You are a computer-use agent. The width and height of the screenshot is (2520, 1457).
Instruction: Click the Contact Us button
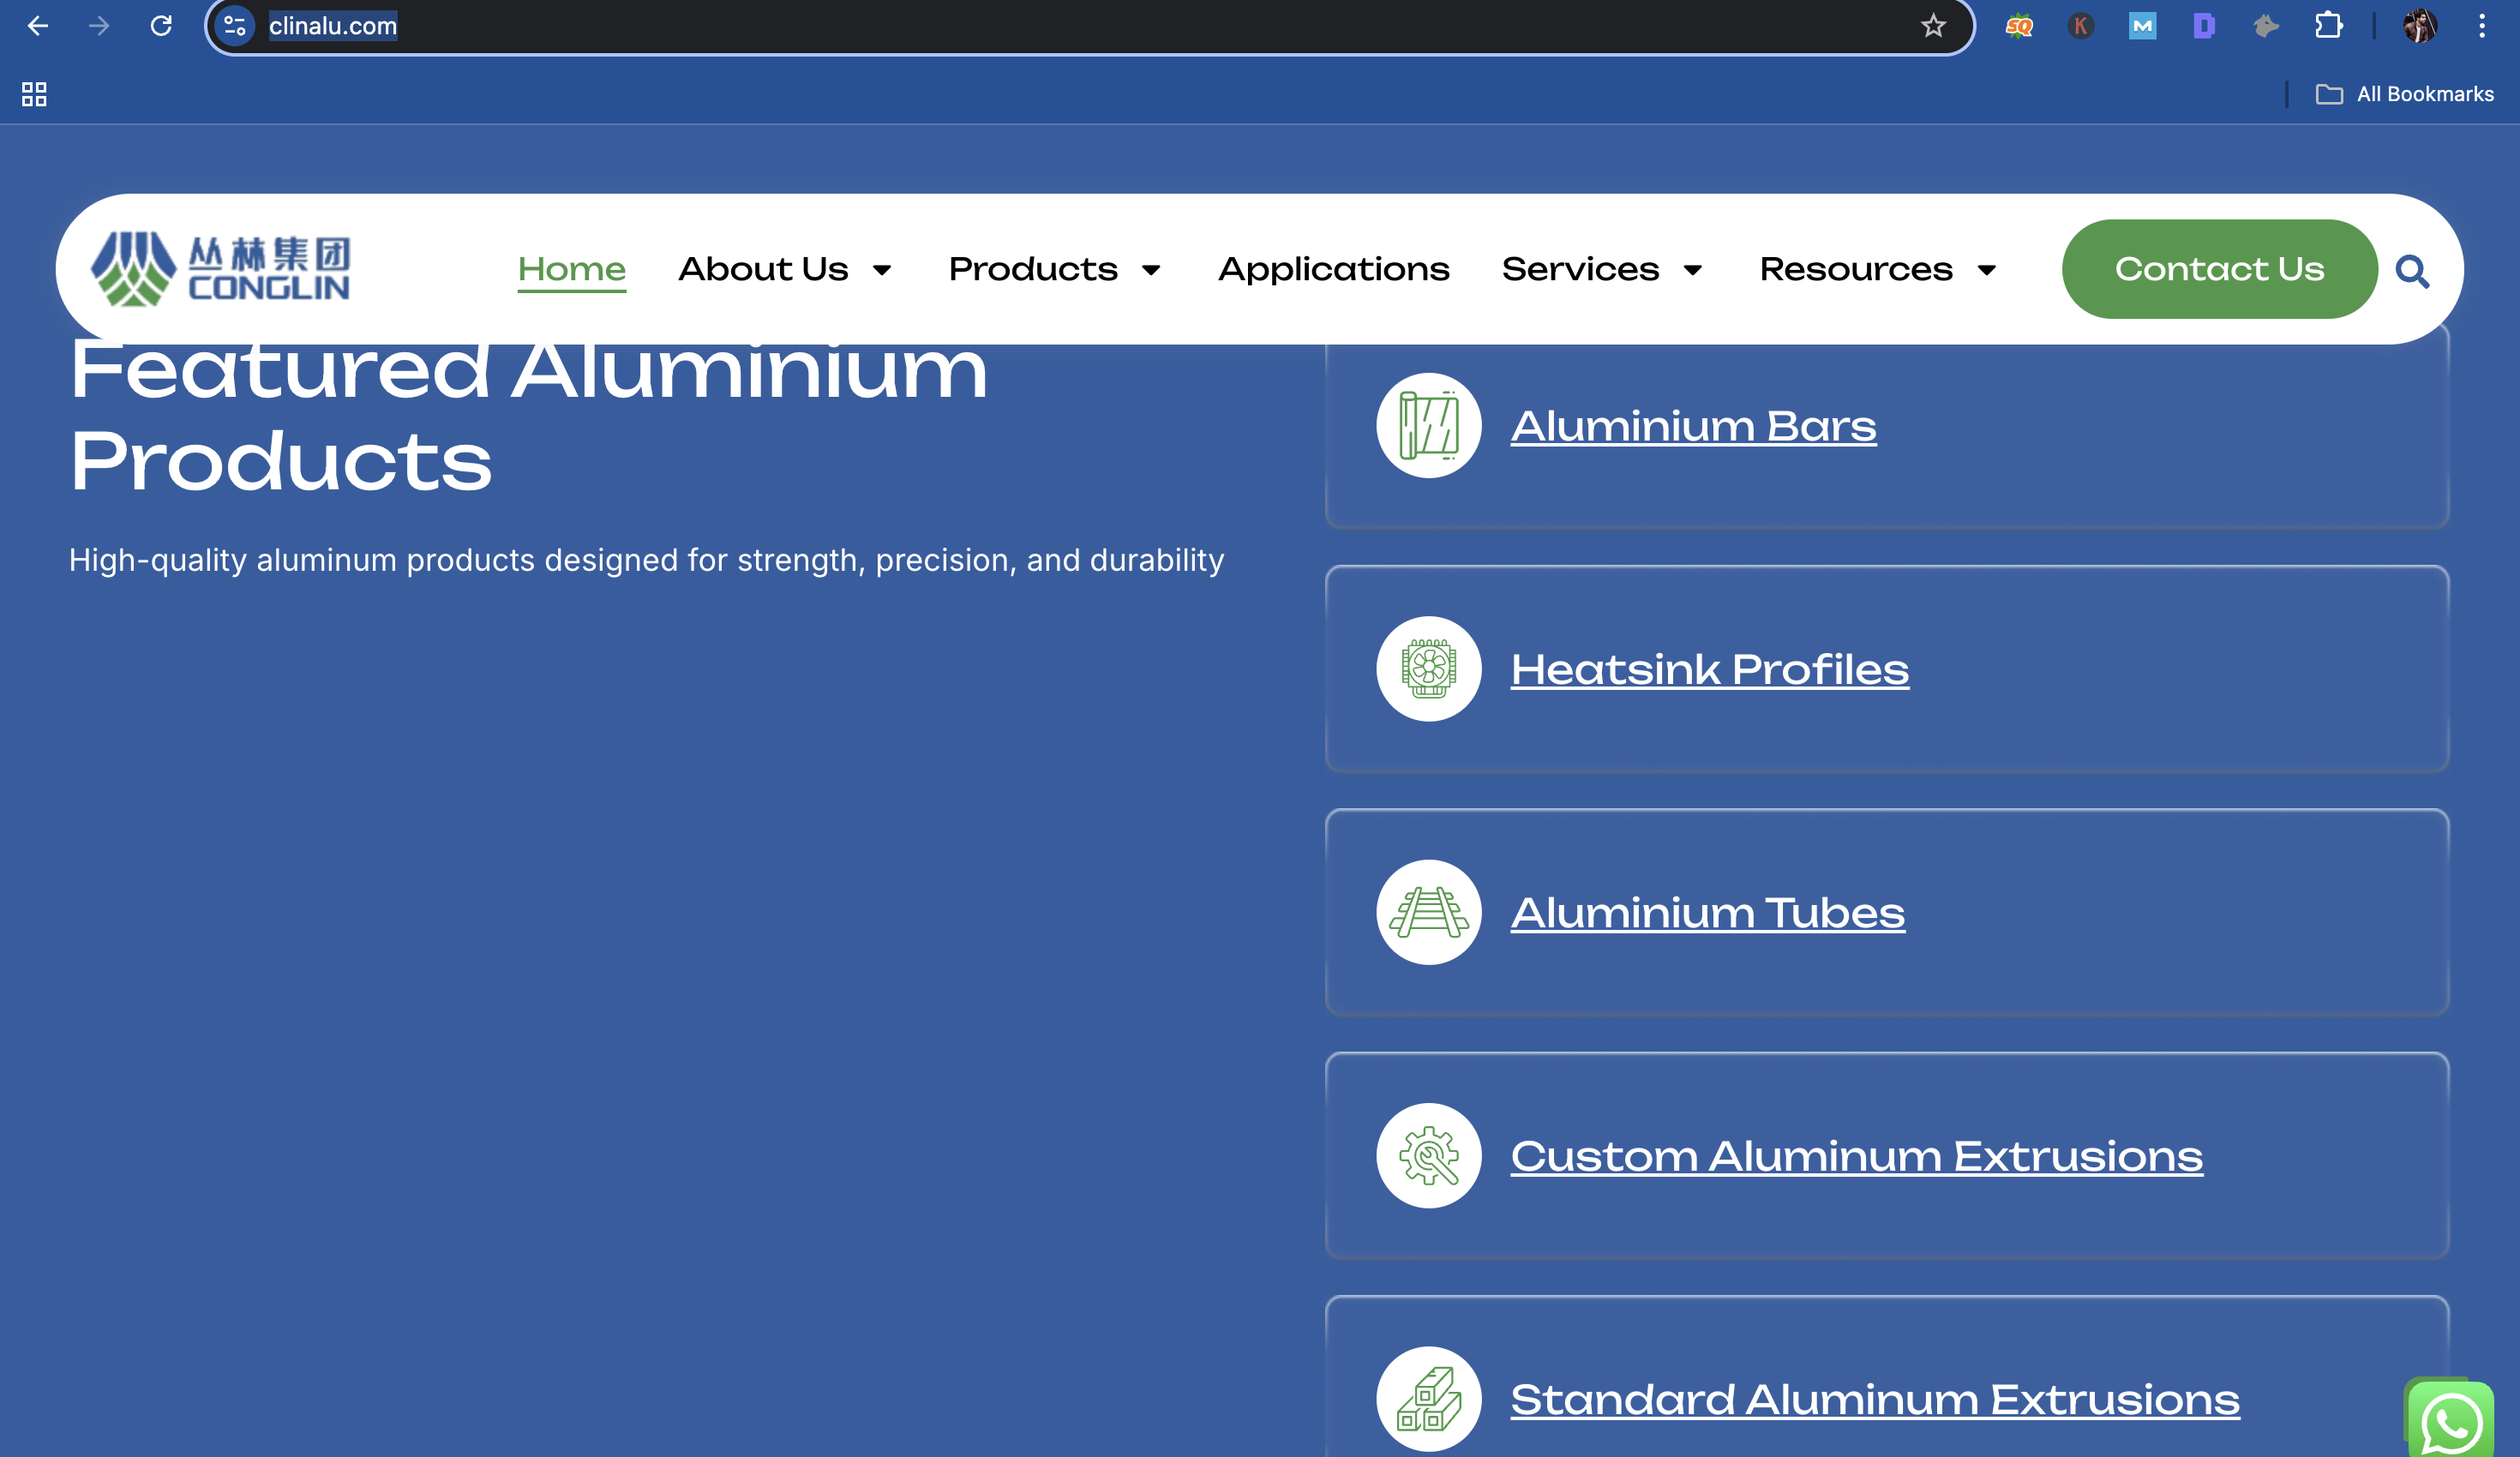(2219, 269)
